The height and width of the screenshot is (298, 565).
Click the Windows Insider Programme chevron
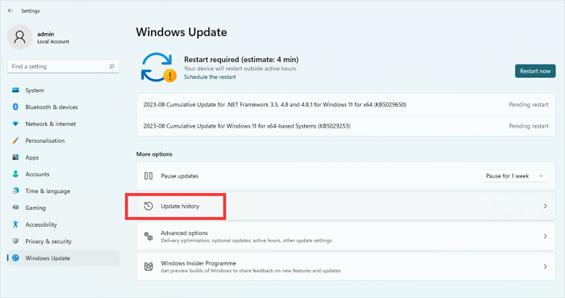[545, 267]
